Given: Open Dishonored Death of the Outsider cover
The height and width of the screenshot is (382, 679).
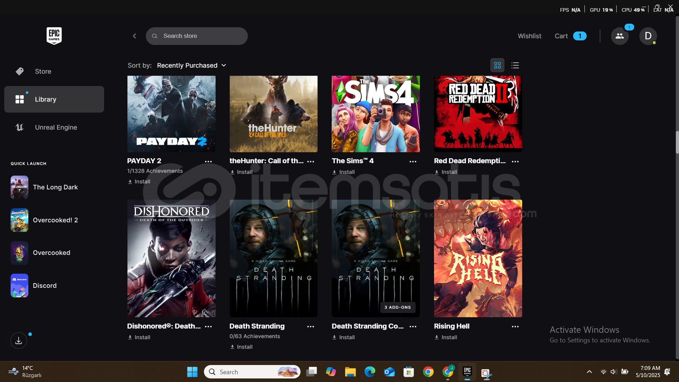Looking at the screenshot, I should [x=171, y=258].
